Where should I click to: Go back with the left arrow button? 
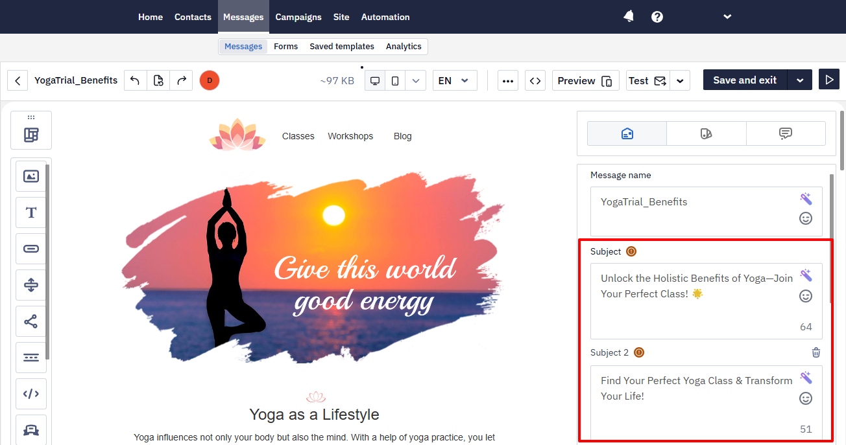18,80
